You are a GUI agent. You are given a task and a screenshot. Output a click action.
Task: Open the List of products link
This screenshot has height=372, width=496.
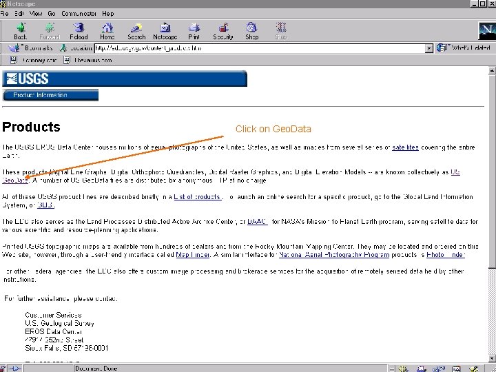(x=198, y=197)
